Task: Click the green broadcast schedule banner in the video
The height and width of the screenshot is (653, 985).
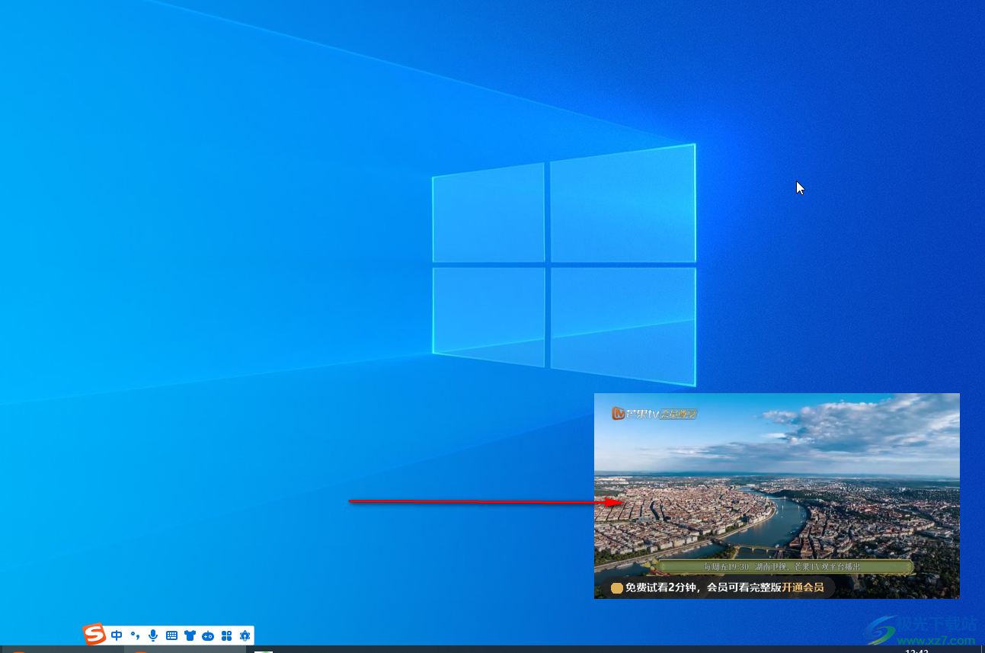Action: 785,567
